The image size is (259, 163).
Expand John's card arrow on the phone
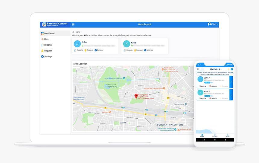(x=231, y=82)
